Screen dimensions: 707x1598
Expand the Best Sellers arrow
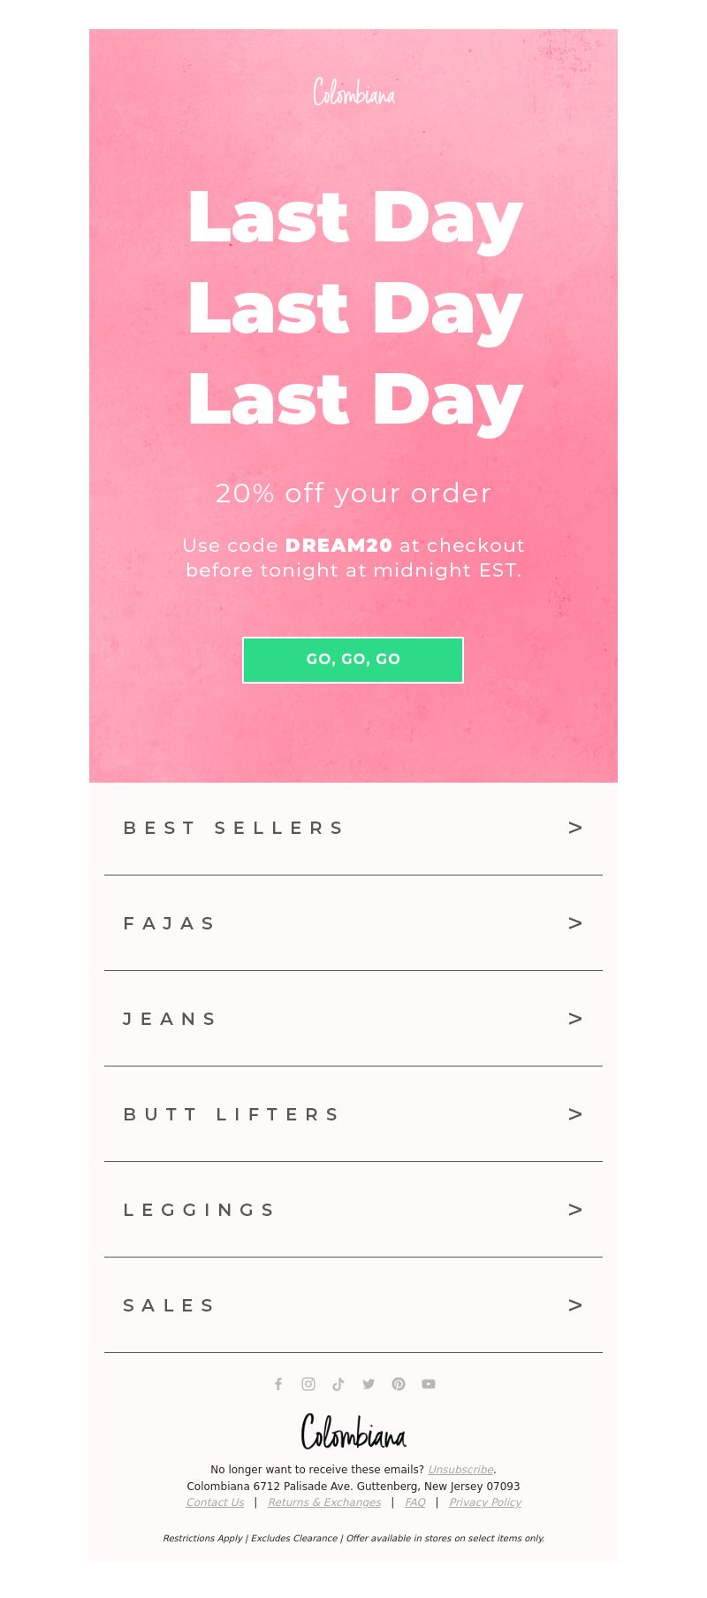576,828
